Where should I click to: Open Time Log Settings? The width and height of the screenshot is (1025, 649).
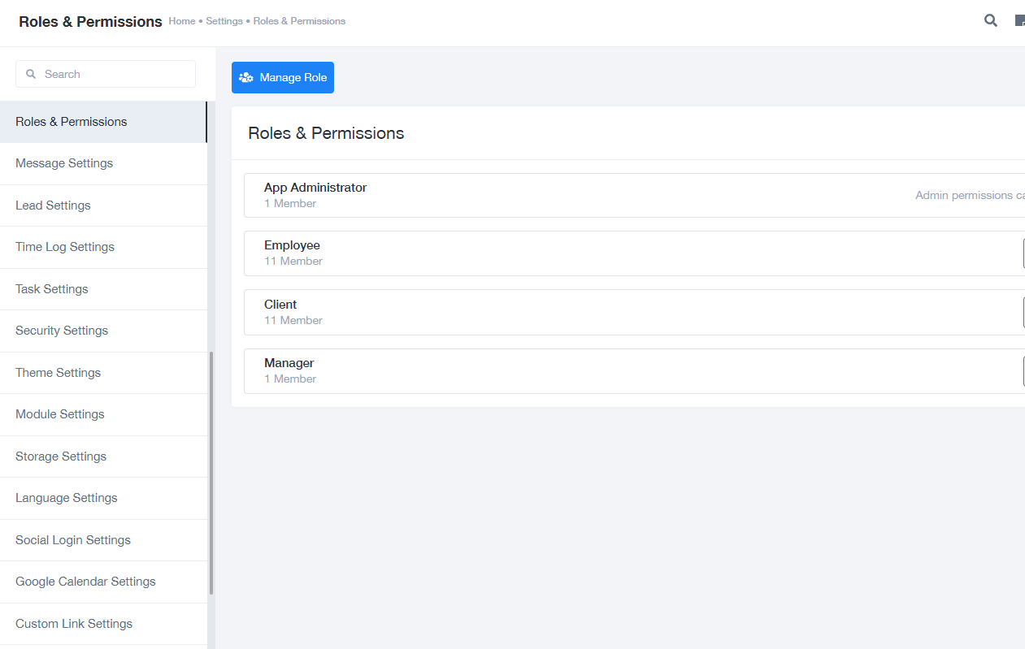tap(65, 247)
